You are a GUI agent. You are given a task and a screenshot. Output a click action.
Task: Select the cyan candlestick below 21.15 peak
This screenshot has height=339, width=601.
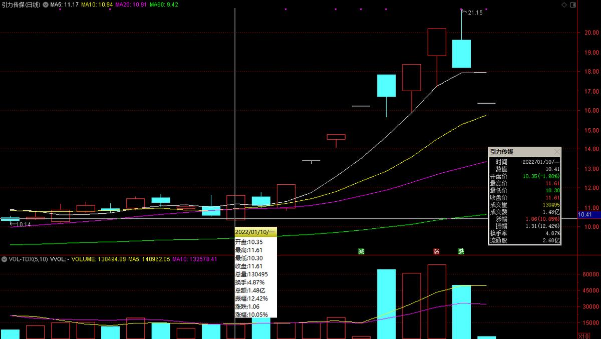click(x=461, y=54)
